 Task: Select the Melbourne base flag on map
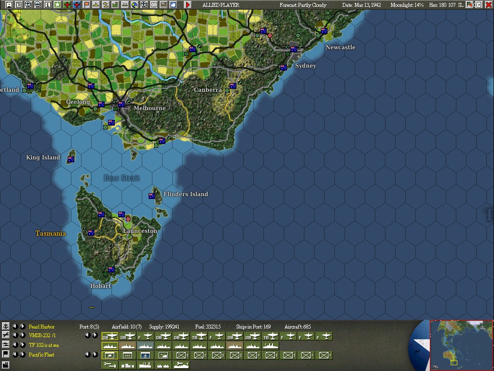pyautogui.click(x=121, y=104)
